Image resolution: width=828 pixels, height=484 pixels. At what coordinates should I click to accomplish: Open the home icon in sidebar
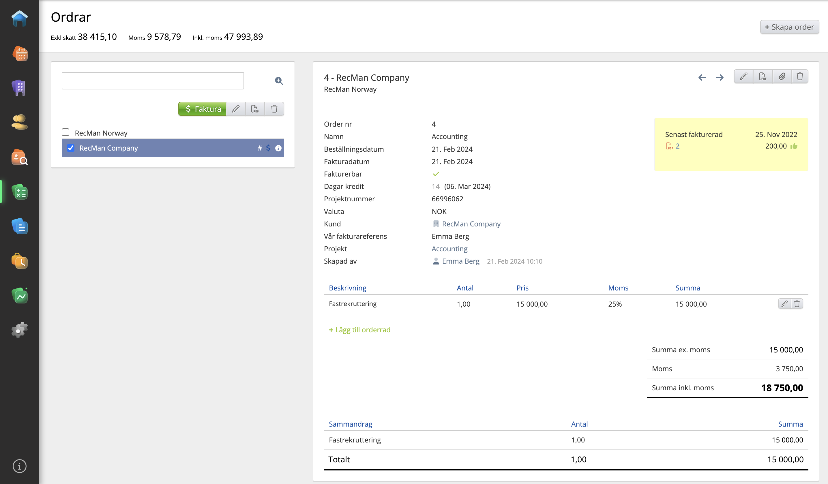tap(19, 18)
